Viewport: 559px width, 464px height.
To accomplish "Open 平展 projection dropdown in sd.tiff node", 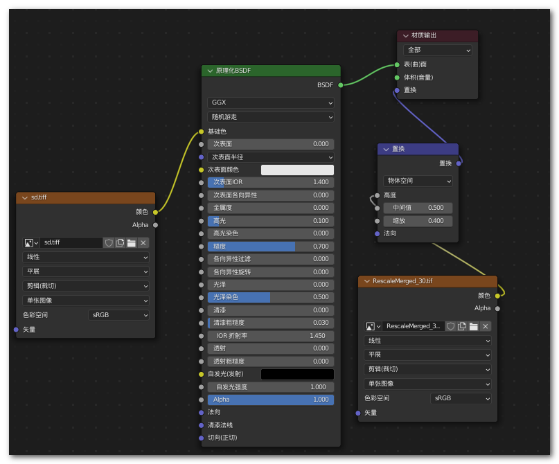I will pos(86,271).
